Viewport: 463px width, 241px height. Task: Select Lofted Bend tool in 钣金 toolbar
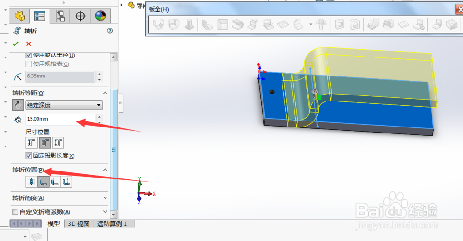point(189,25)
